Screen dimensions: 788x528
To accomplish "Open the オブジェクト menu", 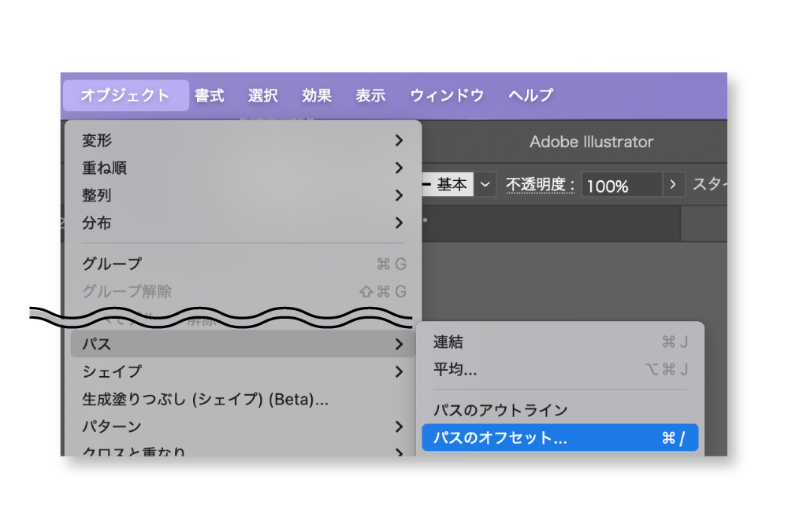I will click(x=125, y=95).
